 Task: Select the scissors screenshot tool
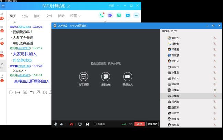(25, 92)
